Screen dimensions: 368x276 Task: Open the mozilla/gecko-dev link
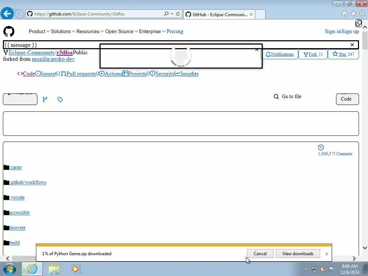[x=53, y=59]
